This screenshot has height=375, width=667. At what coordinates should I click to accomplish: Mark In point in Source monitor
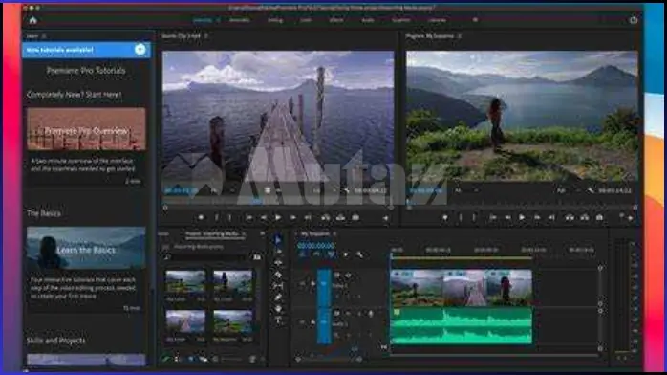pos(216,217)
